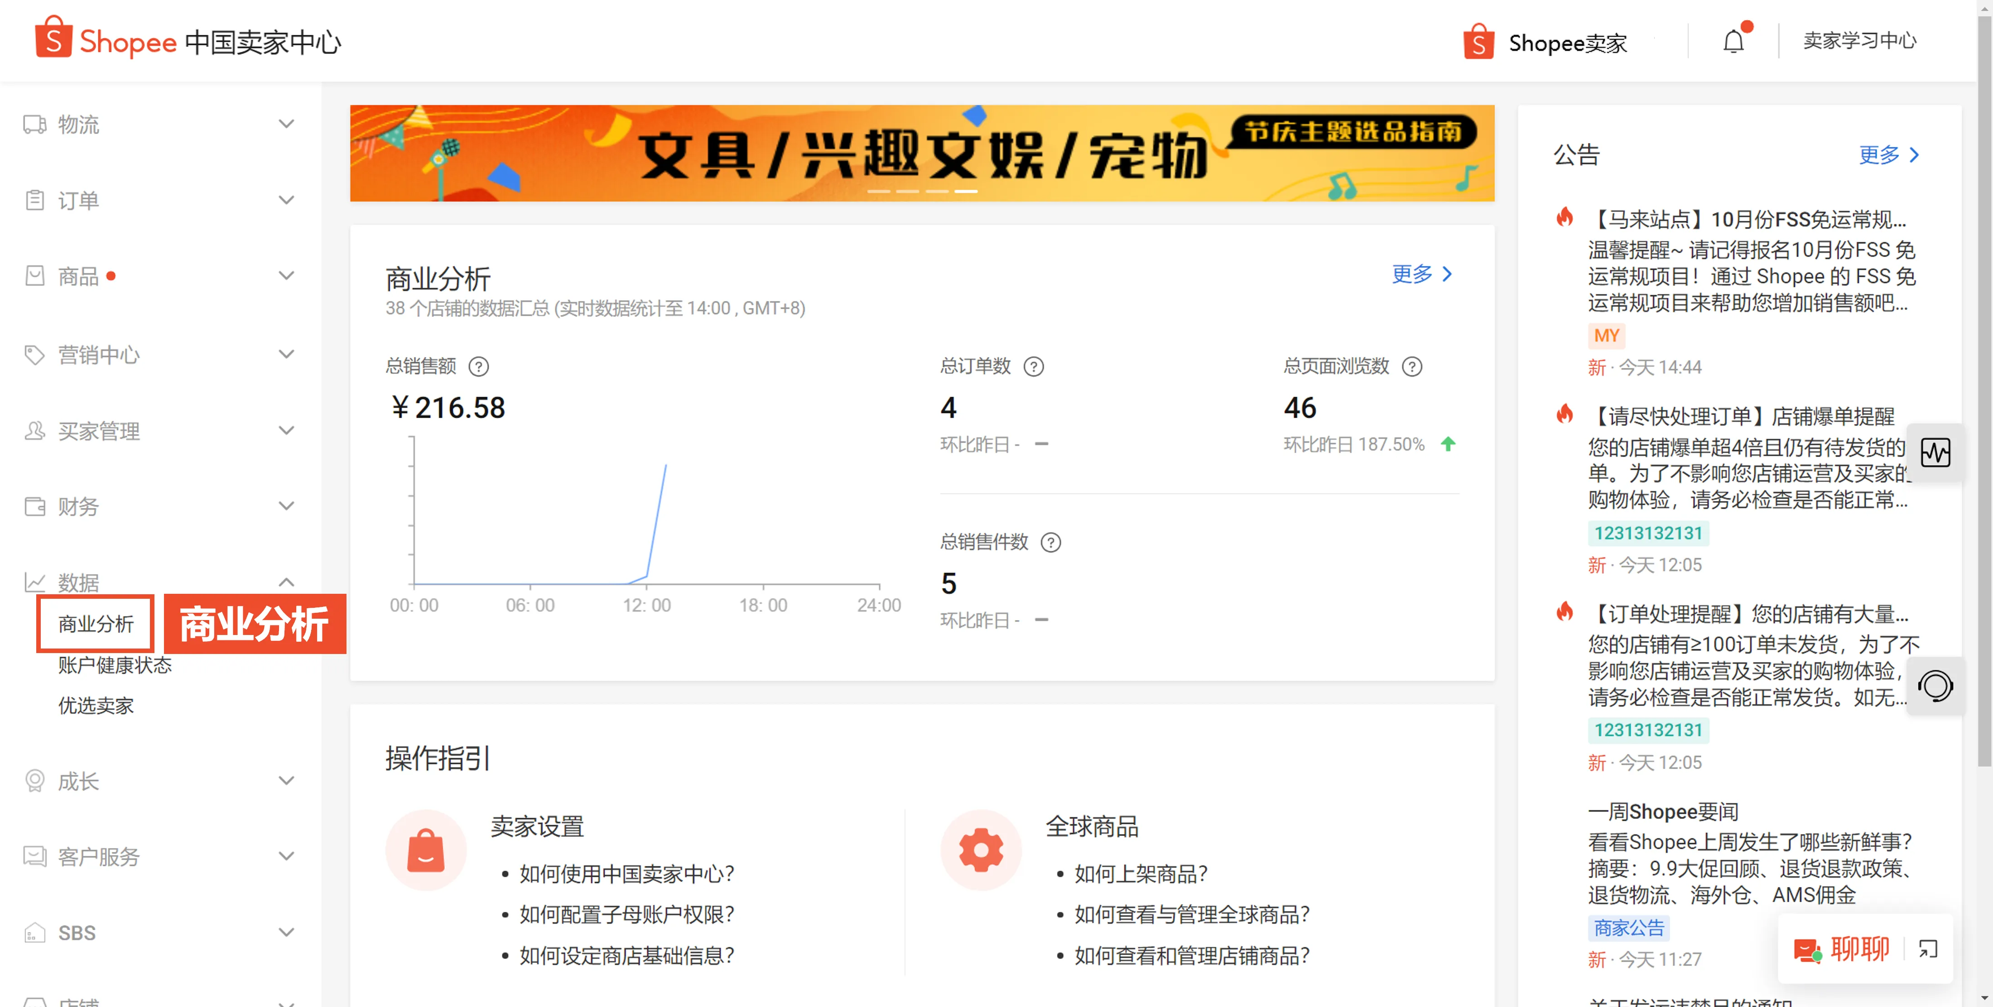Screen dimensions: 1993x1007
Task: Click the floating data monitor icon on right edge
Action: coord(1936,453)
